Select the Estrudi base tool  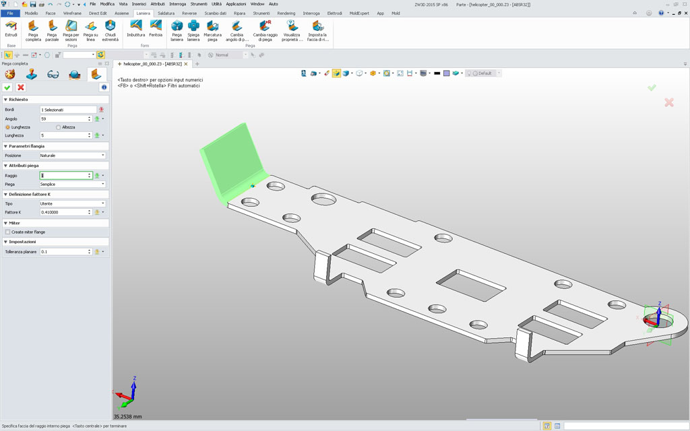click(x=11, y=28)
